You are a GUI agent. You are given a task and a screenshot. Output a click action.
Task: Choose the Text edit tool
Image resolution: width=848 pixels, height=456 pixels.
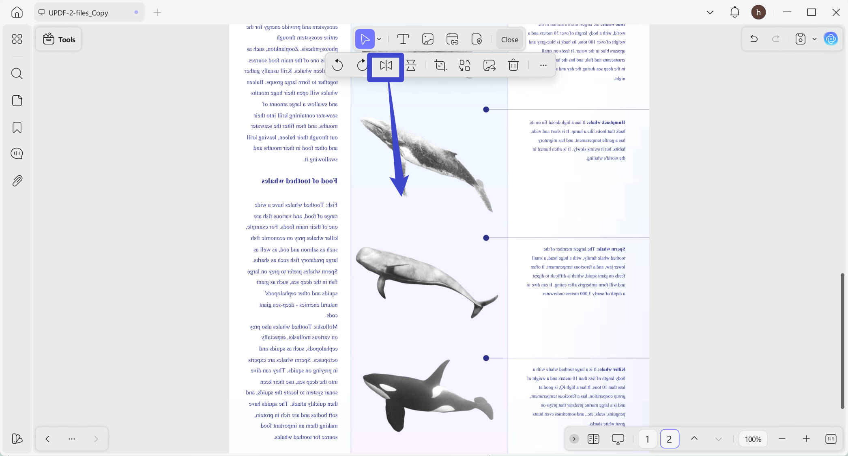click(403, 39)
